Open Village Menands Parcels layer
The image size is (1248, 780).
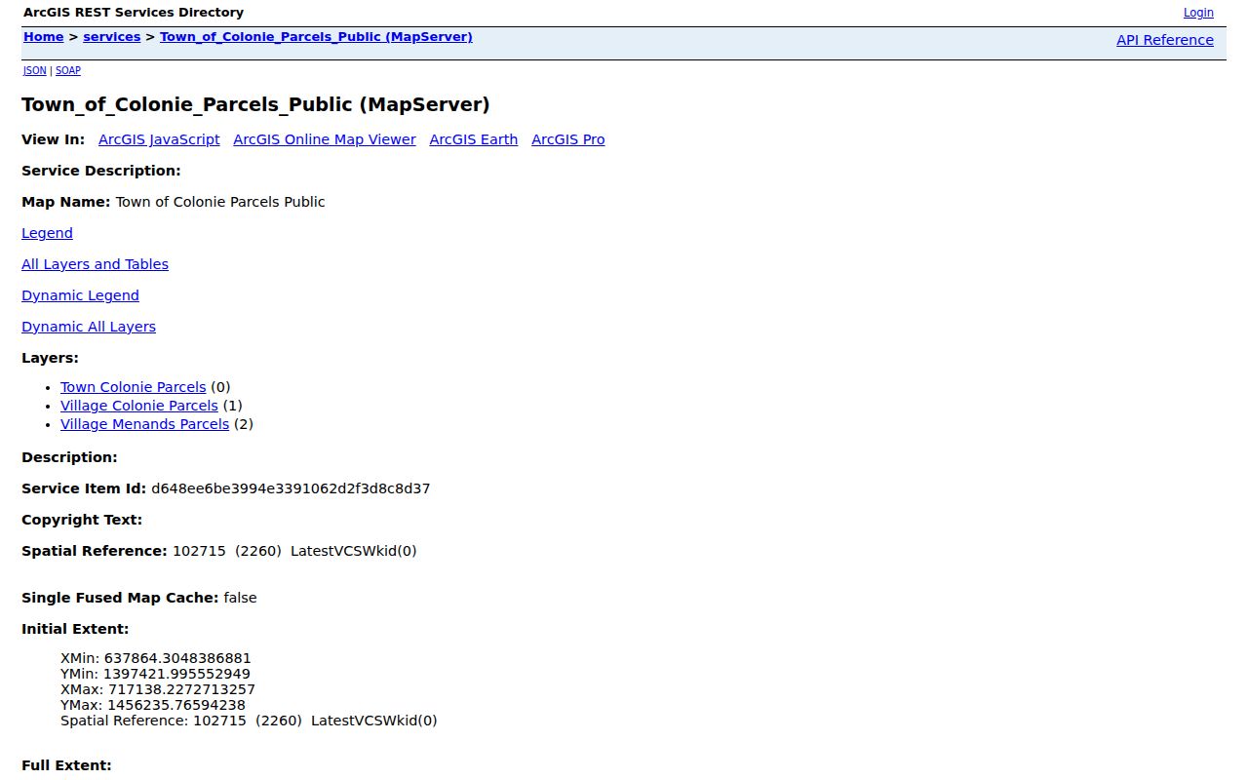(x=144, y=424)
